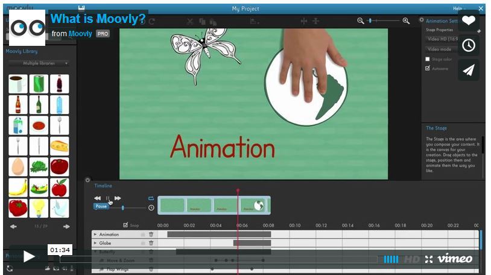Click the Paste clipboard icon
Image resolution: width=491 pixels, height=275 pixels.
214,22
